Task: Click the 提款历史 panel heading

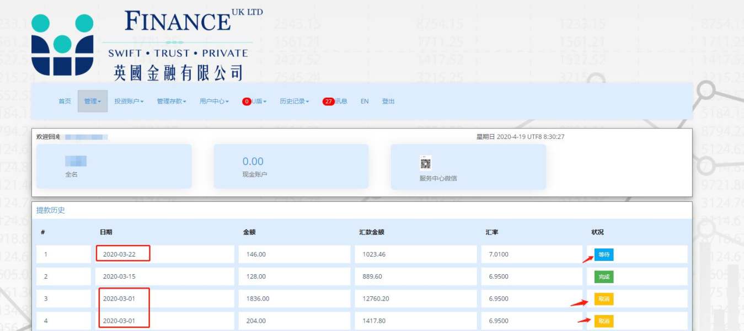Action: [51, 210]
